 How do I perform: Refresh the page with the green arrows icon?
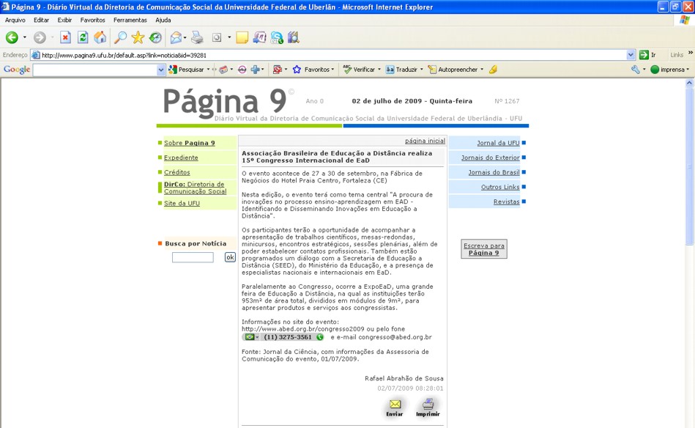(x=83, y=37)
